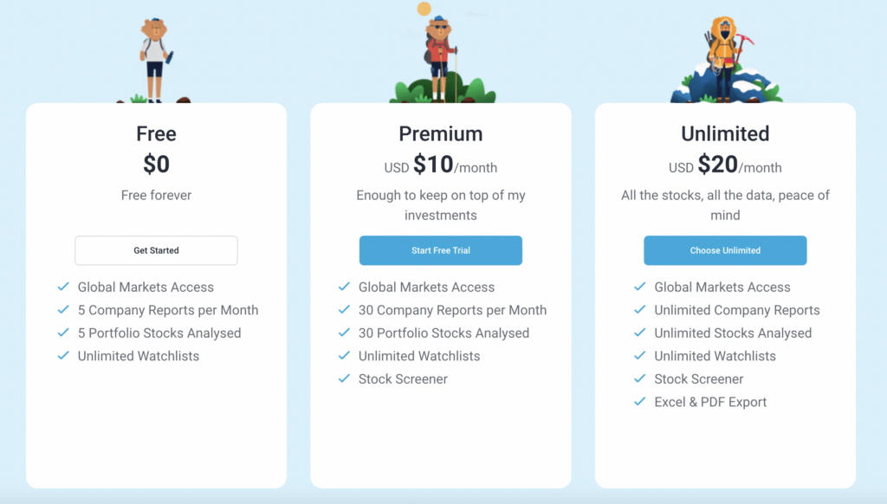This screenshot has height=504, width=887.
Task: Click checkmark beside Premium Stock Screener
Action: point(344,379)
